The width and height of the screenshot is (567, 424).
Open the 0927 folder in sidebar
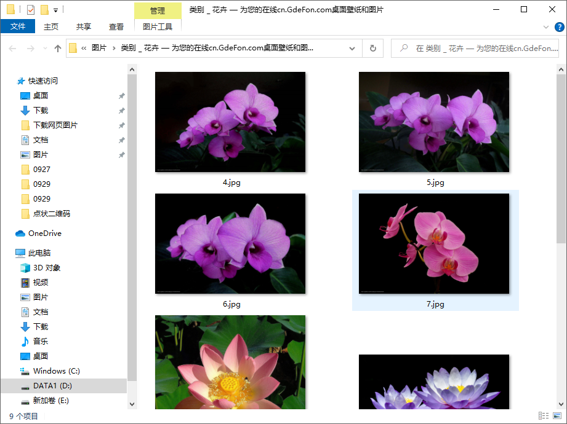coord(42,170)
